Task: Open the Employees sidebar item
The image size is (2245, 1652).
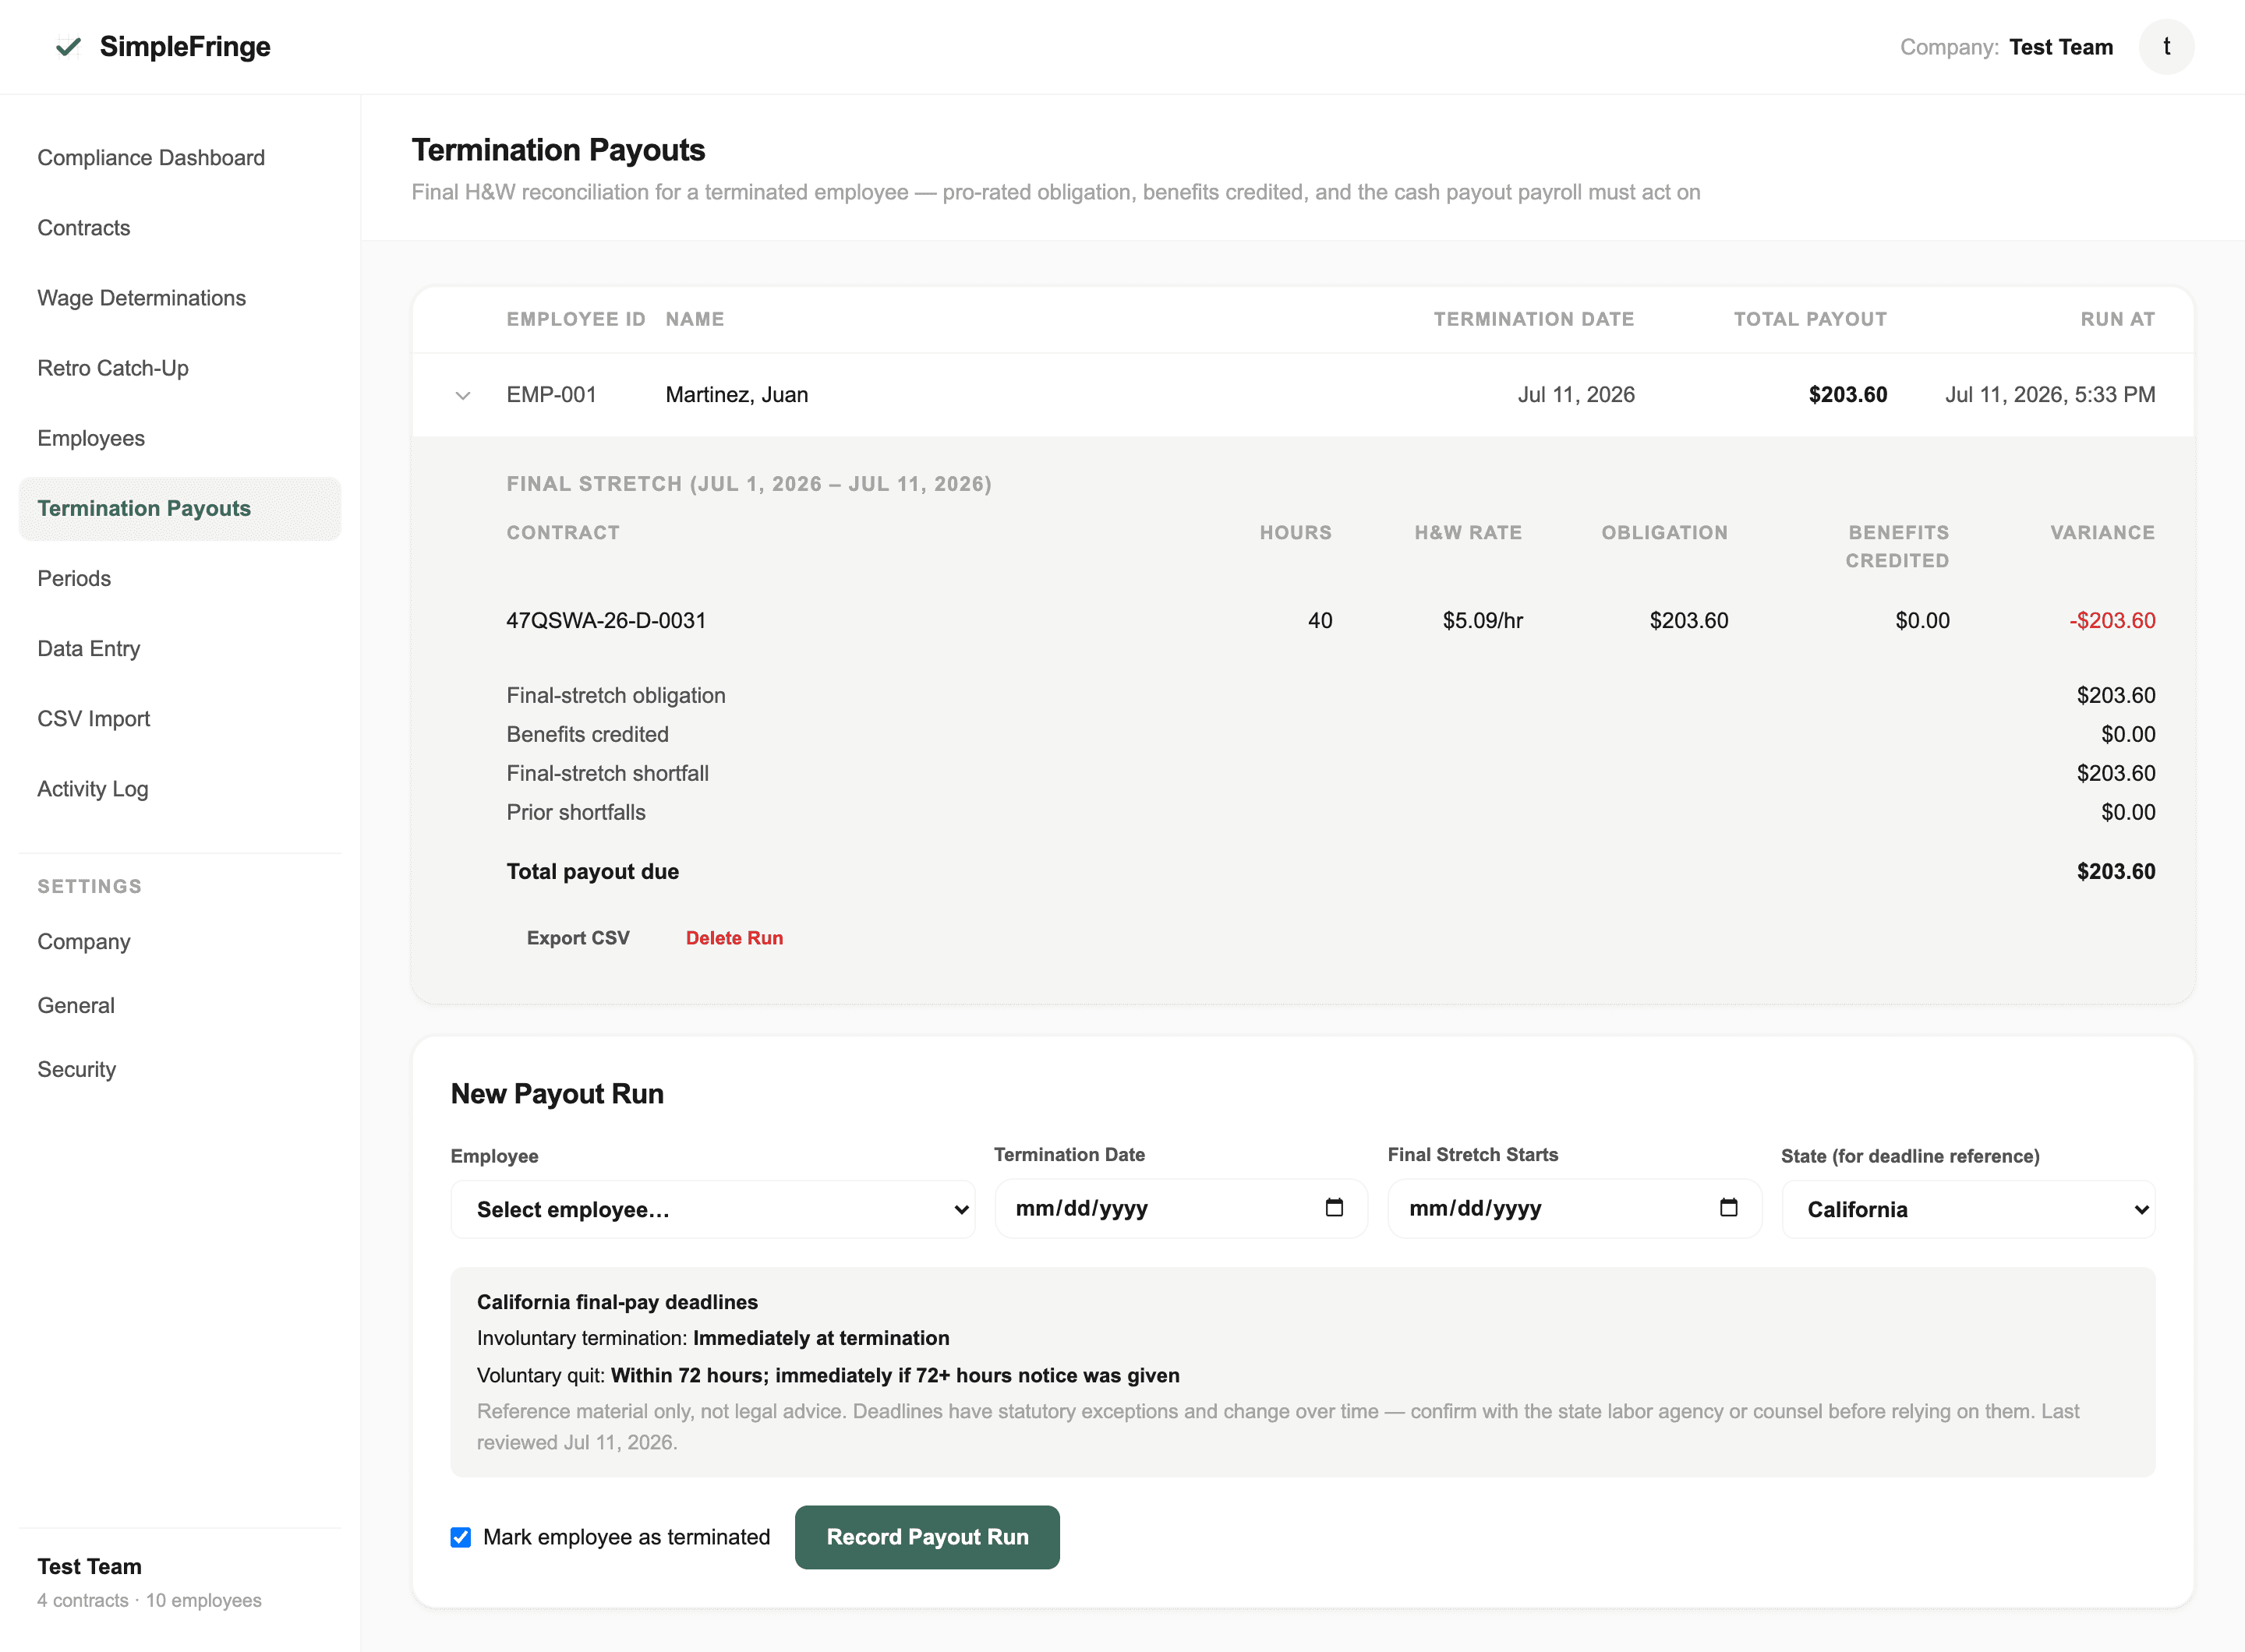Action: click(91, 438)
